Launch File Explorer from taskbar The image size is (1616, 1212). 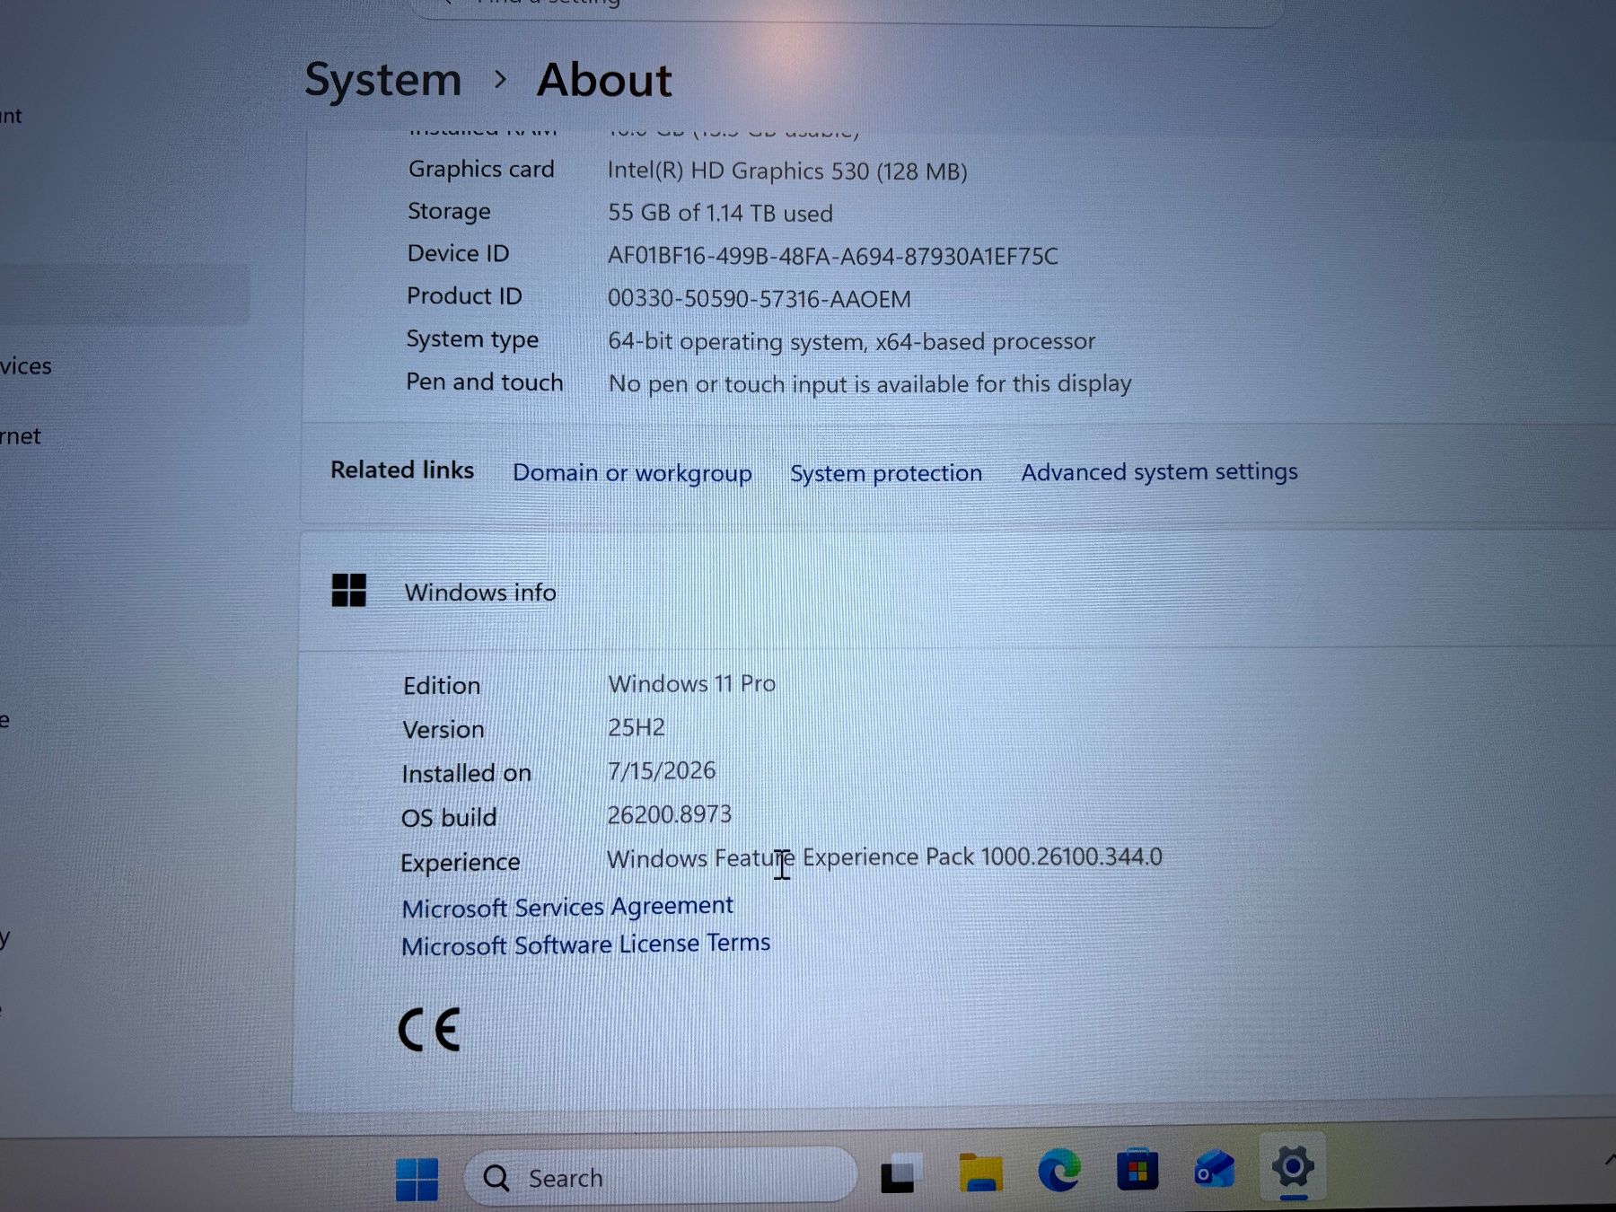980,1172
